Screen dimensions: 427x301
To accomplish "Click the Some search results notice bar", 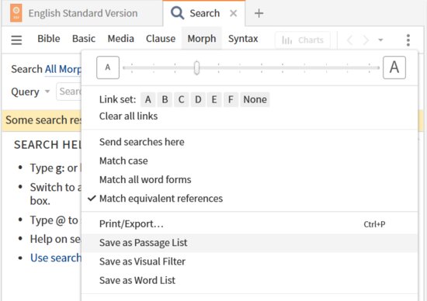I will [42, 120].
